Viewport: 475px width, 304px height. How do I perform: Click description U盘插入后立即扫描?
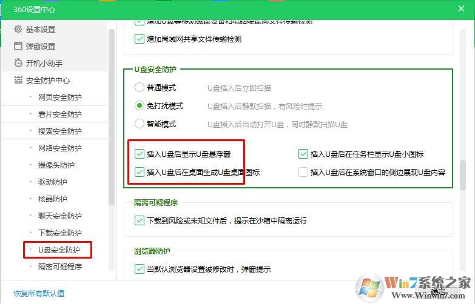239,88
